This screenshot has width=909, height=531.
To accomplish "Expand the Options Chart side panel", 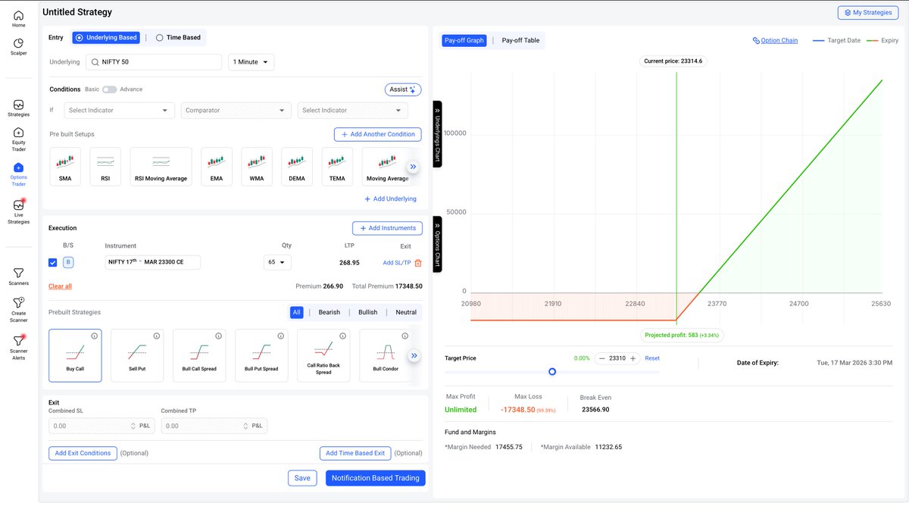I will pyautogui.click(x=437, y=244).
